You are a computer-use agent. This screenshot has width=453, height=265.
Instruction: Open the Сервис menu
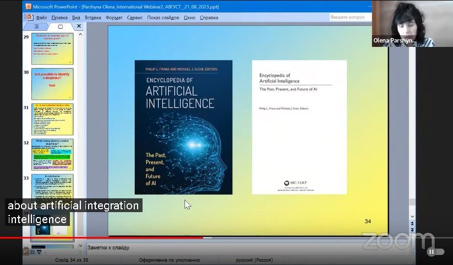pos(135,18)
